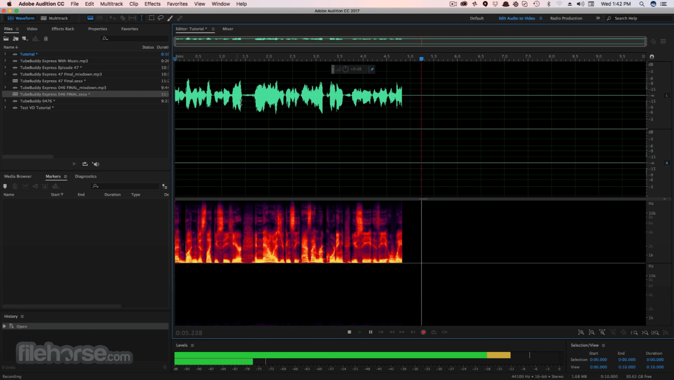The height and width of the screenshot is (380, 674).
Task: Select the Razor tool in toolbar
Action: click(122, 18)
